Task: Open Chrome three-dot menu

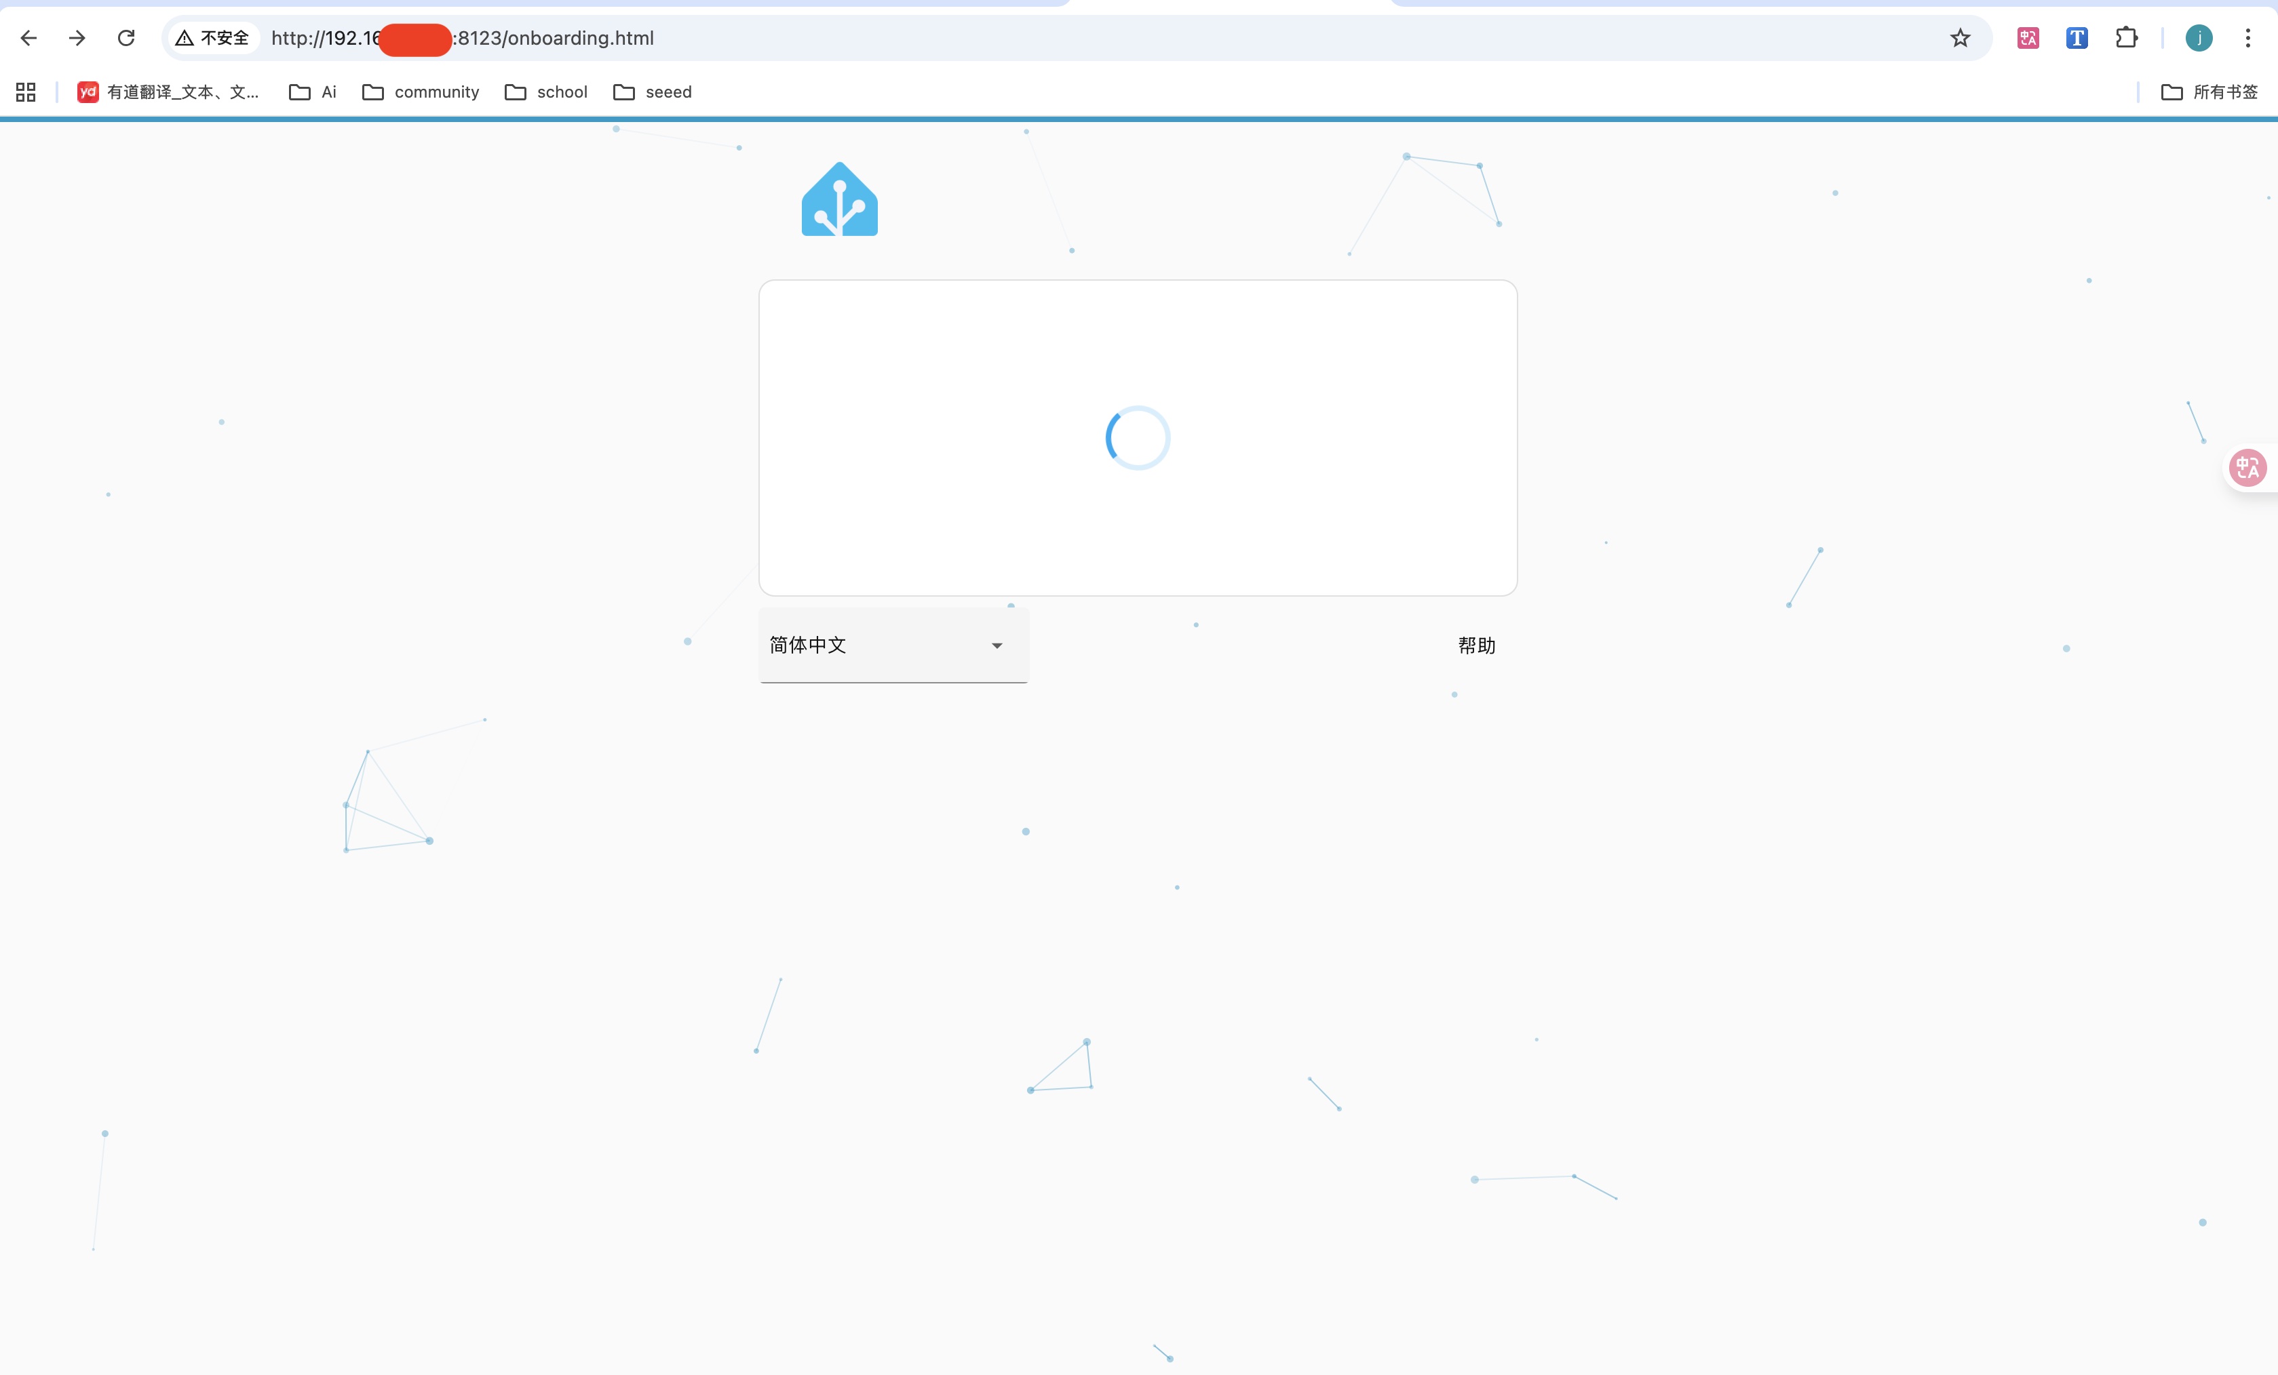Action: tap(2247, 38)
